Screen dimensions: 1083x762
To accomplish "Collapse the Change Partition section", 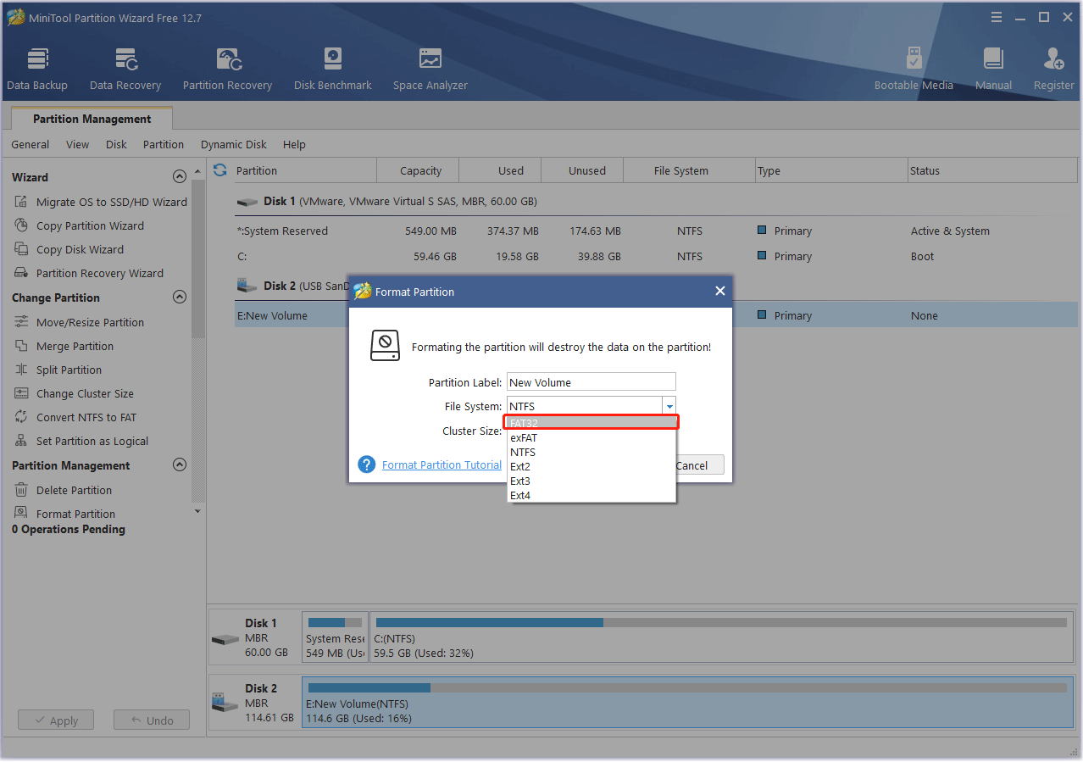I will [179, 298].
